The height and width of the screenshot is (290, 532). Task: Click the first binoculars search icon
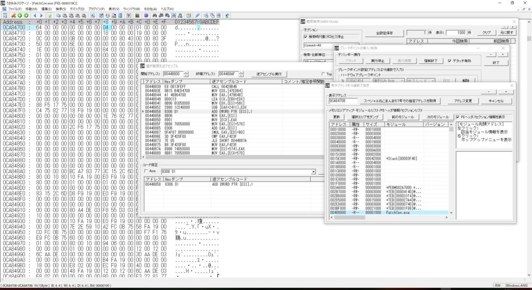(x=155, y=16)
